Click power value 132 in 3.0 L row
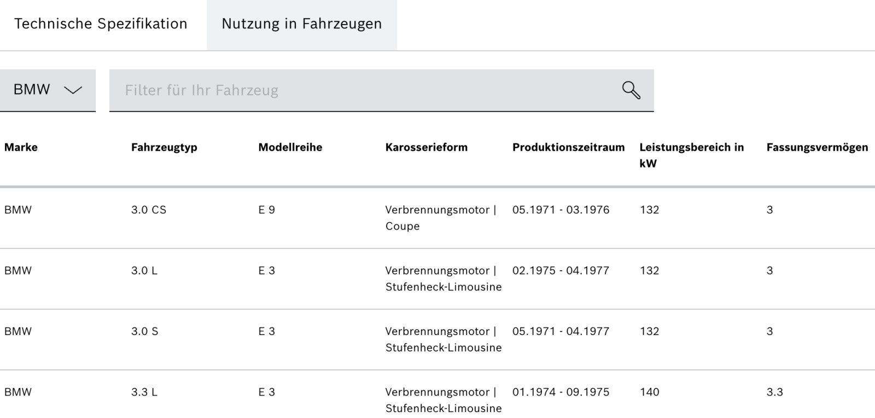875x418 pixels. click(x=649, y=271)
